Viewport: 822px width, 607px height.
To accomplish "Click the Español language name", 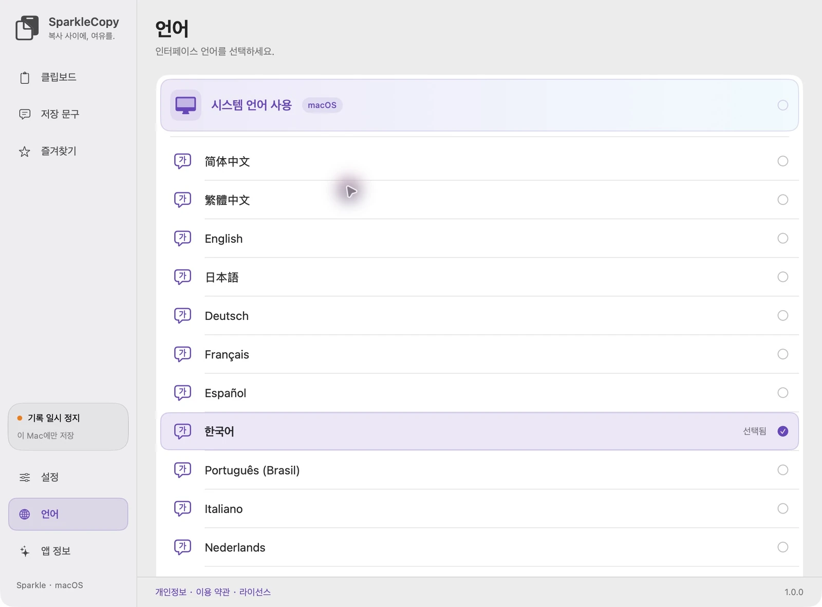I will click(225, 393).
